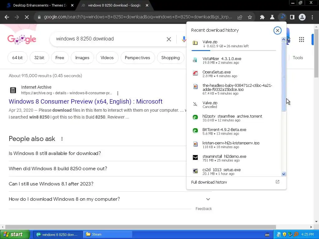
Task: Click the cancelled Valve.zip icon
Action: point(195,104)
